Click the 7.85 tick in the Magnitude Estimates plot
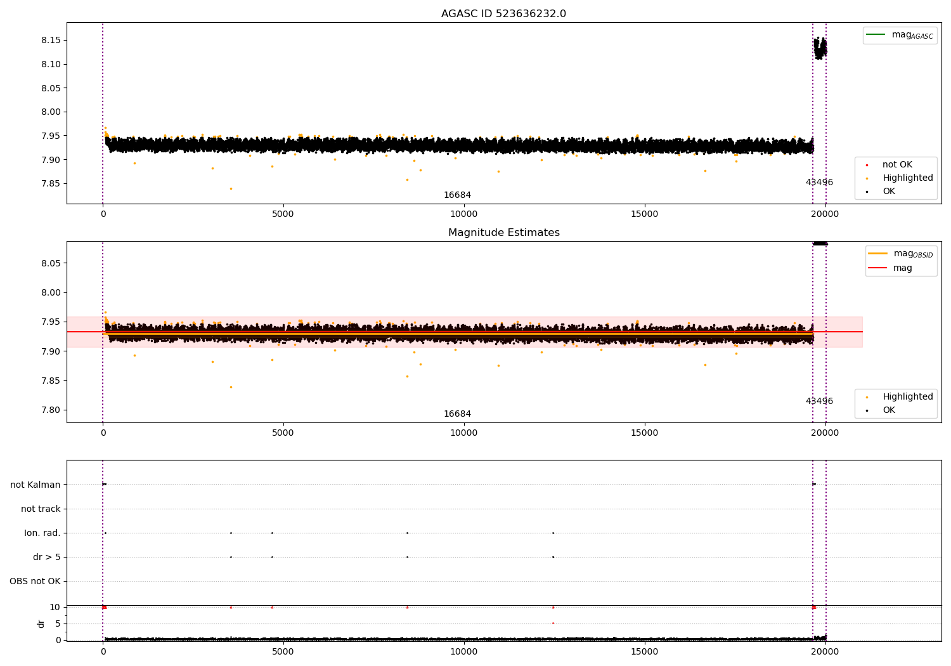The image size is (951, 666). point(51,381)
